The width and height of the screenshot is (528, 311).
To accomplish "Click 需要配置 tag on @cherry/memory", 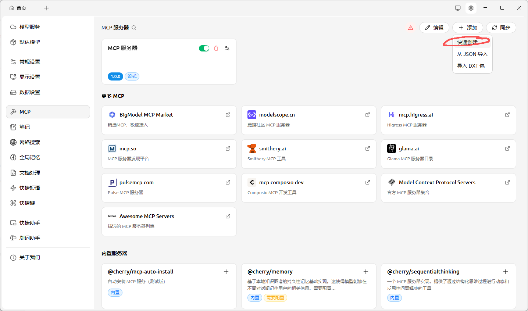I will (x=275, y=298).
